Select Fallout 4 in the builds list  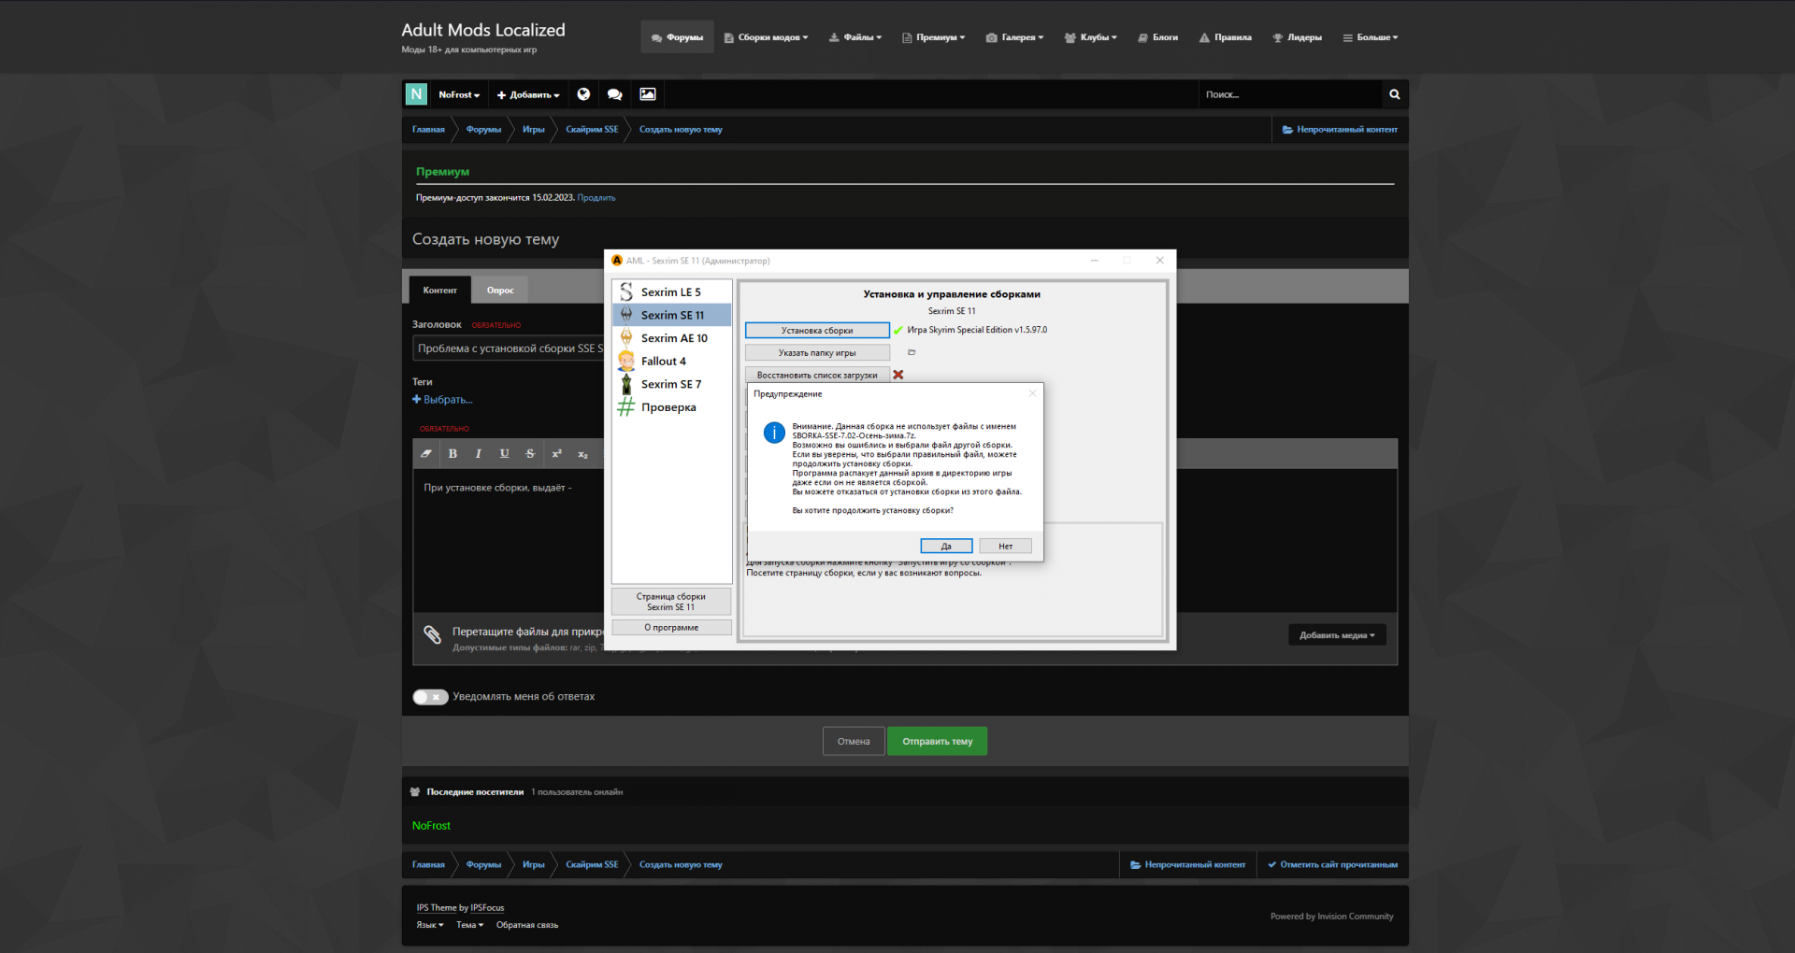coord(663,362)
